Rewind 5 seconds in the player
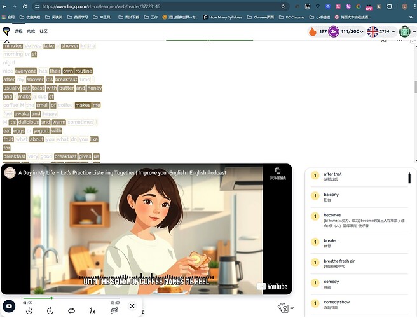Viewport: 417px width, 318px height. click(x=29, y=310)
